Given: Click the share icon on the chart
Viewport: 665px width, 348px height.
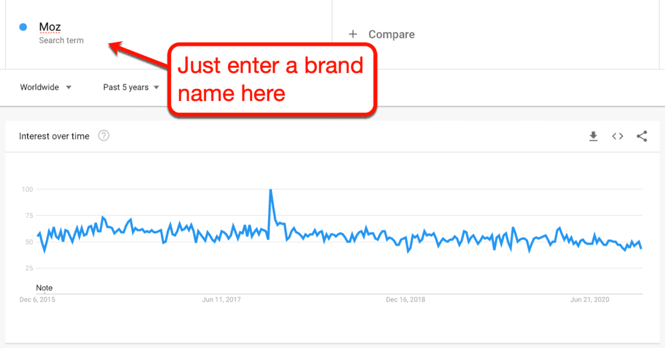Looking at the screenshot, I should click(642, 136).
